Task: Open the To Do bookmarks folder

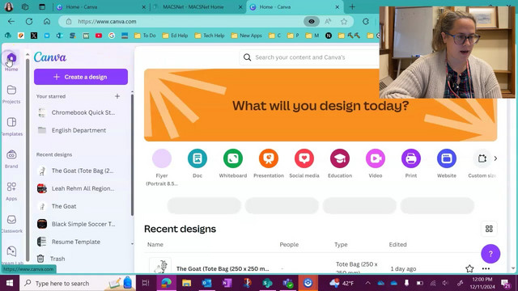Action: (x=145, y=36)
